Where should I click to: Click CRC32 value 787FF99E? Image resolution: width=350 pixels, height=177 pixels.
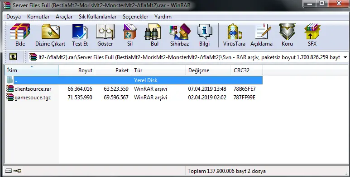(x=245, y=98)
